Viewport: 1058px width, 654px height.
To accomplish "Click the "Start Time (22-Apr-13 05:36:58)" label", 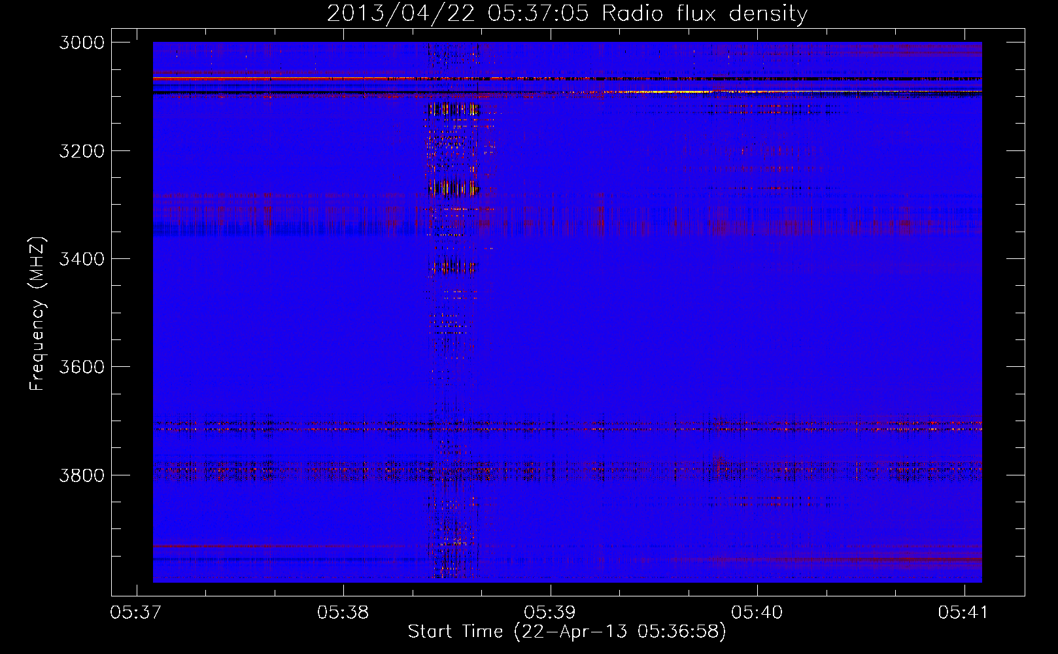I will (567, 632).
